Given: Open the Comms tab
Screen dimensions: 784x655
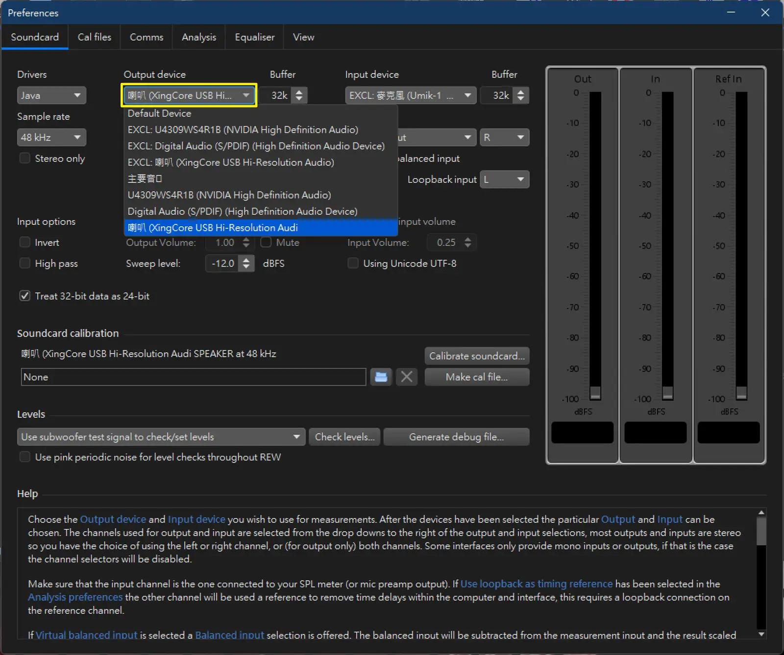Looking at the screenshot, I should (146, 37).
